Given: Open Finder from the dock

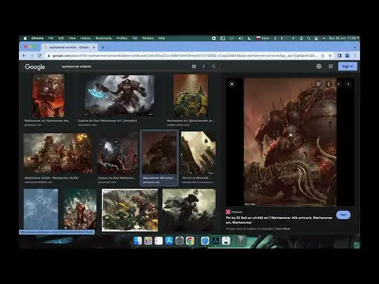Looking at the screenshot, I should [138, 241].
